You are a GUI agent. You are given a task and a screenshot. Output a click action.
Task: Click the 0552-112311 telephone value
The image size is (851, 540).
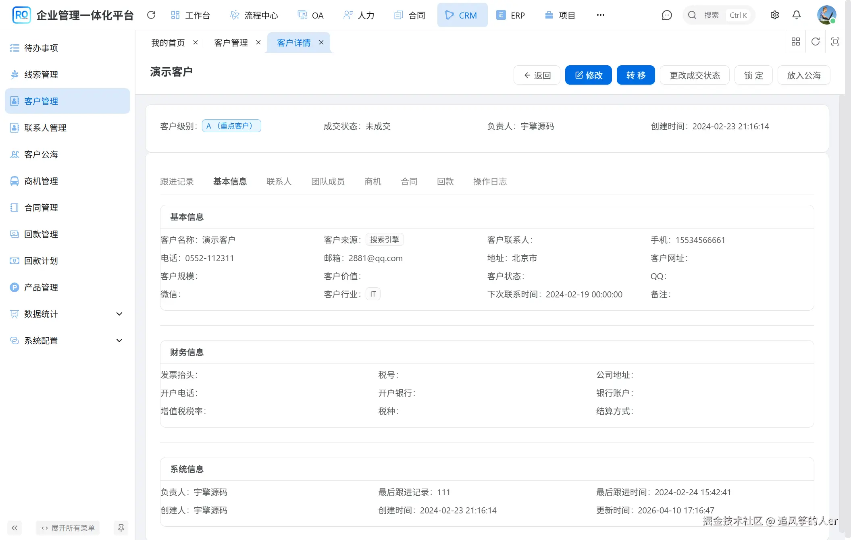[x=209, y=258]
